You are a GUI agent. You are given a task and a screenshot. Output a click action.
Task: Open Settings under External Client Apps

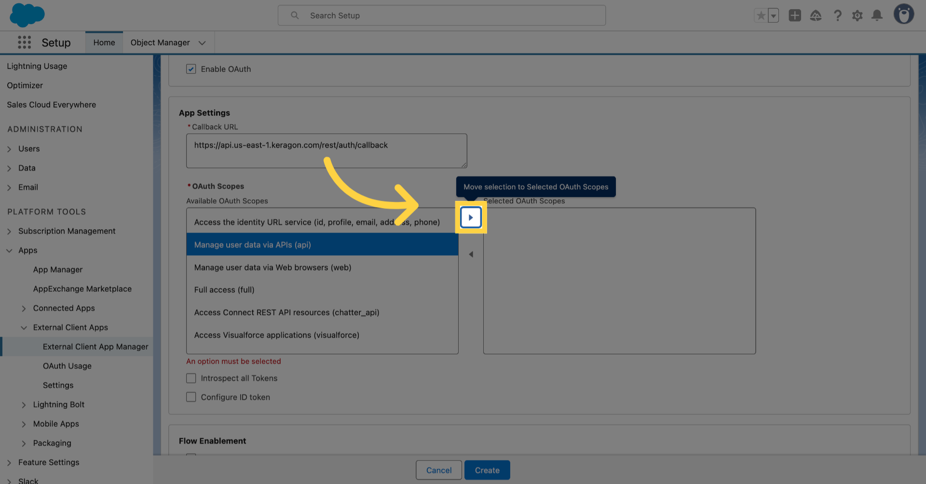tap(58, 385)
